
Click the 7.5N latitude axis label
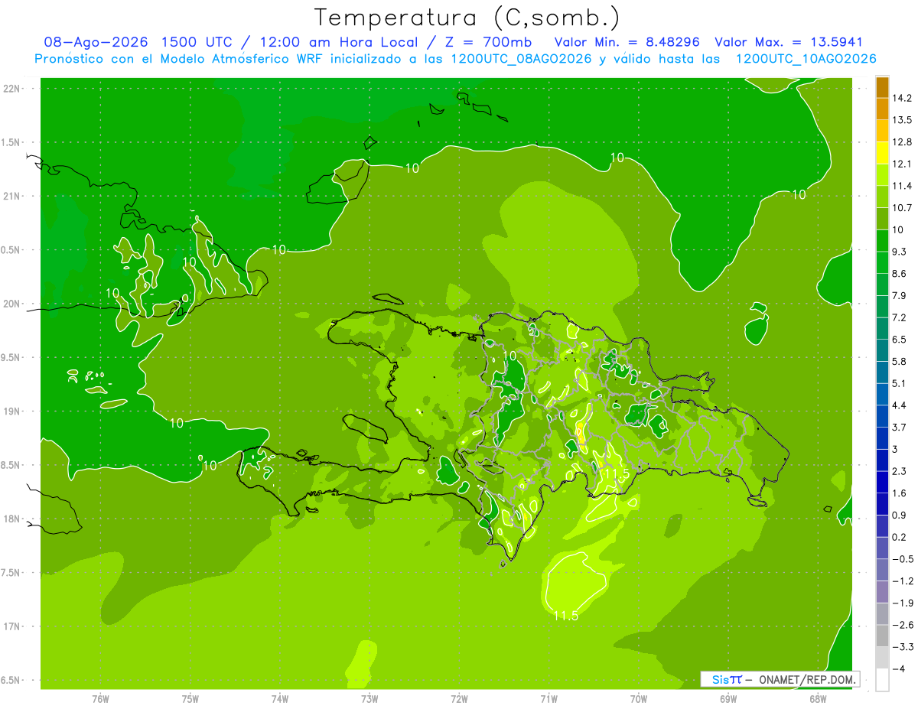point(11,573)
